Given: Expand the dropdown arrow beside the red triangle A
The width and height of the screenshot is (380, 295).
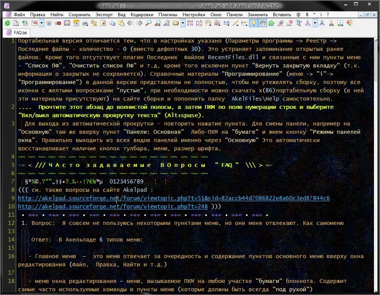Looking at the screenshot, I should point(315,23).
